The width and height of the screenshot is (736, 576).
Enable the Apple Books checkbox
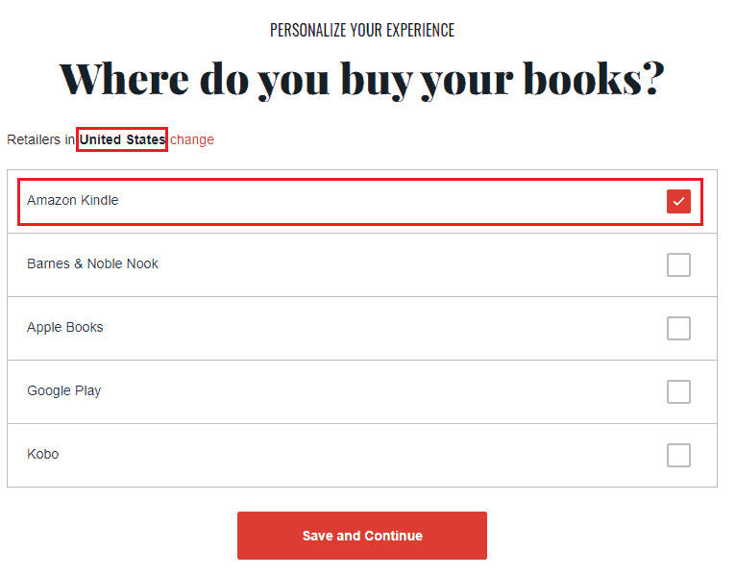click(678, 329)
